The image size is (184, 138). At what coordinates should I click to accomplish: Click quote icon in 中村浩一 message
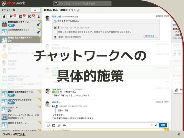click(x=53, y=106)
